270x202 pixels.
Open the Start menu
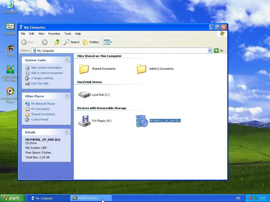12,198
